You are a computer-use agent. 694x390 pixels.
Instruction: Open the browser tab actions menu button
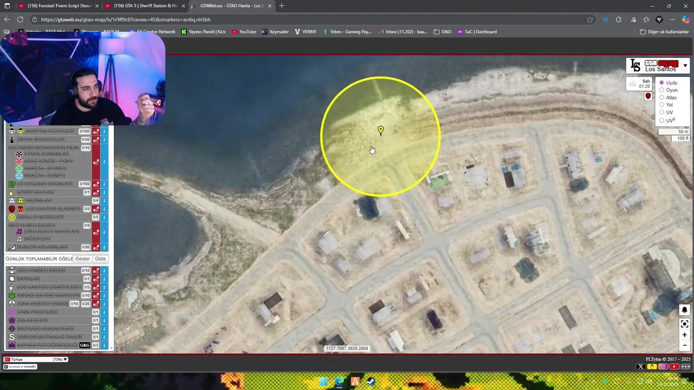[8, 6]
